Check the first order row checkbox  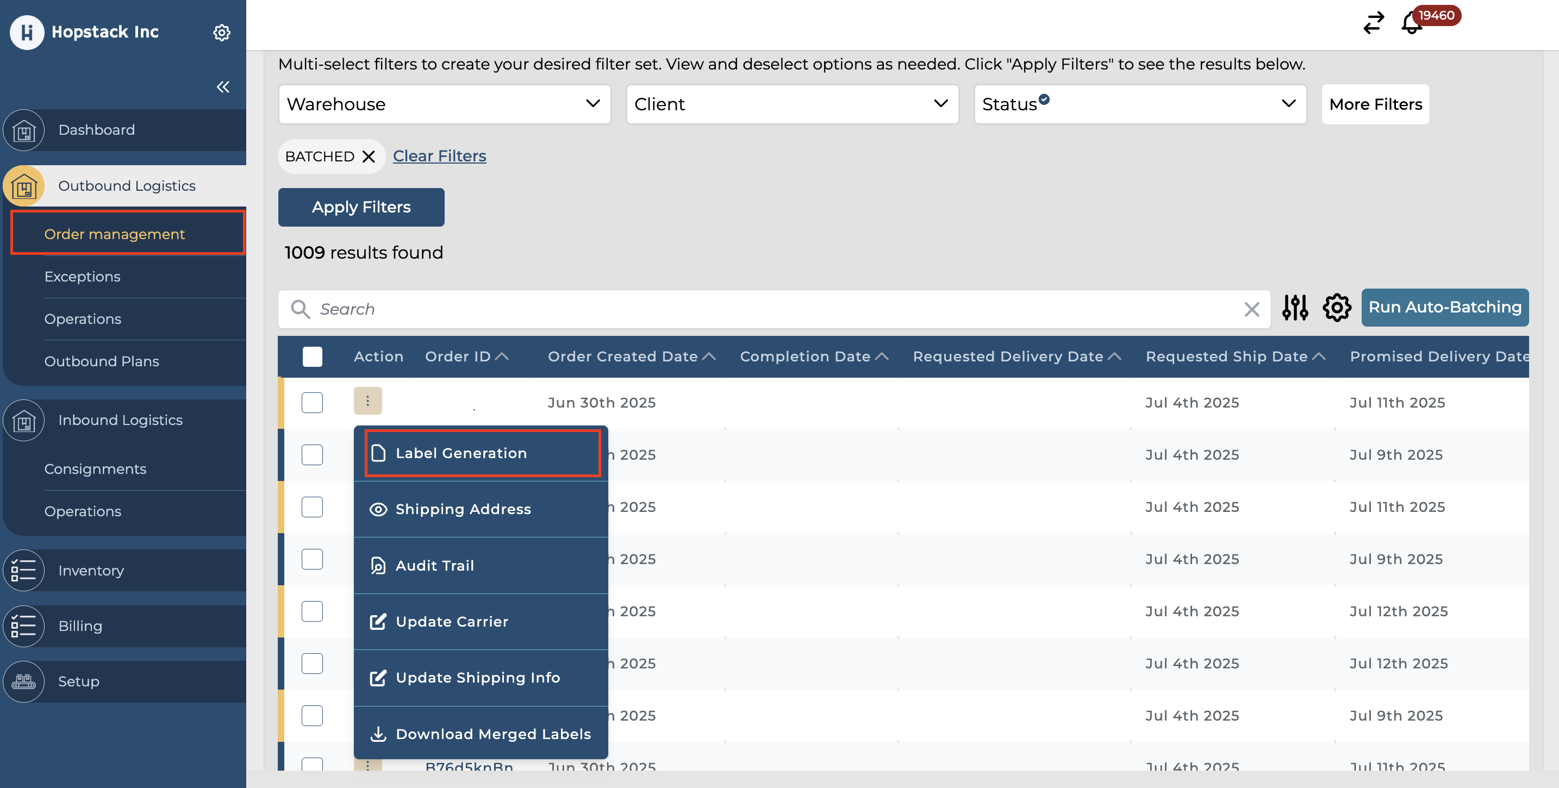coord(312,403)
